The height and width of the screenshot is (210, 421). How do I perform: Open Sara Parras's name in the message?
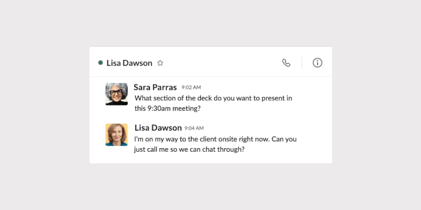point(155,87)
